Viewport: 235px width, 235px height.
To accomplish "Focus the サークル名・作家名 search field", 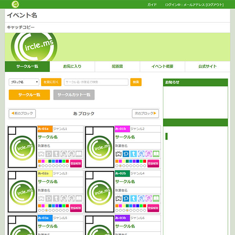I will click(96, 82).
